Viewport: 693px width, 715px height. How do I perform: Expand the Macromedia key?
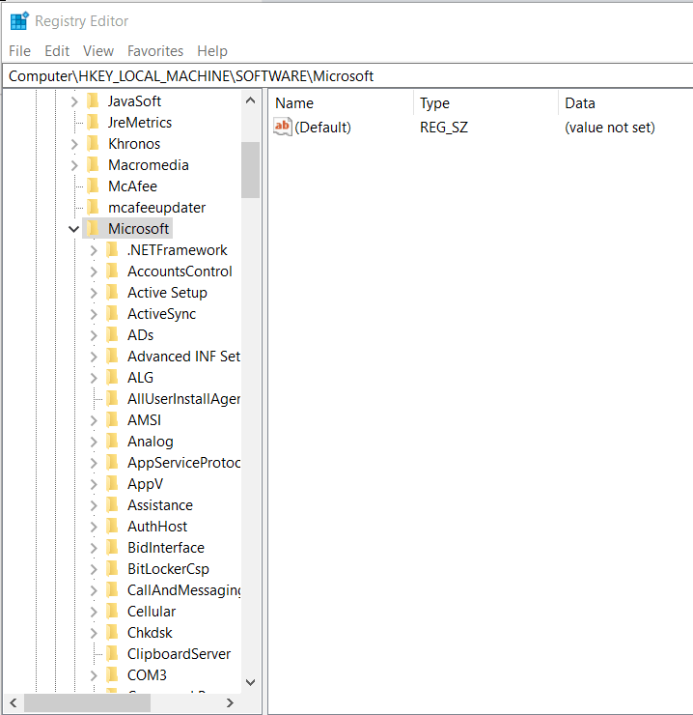[x=74, y=165]
